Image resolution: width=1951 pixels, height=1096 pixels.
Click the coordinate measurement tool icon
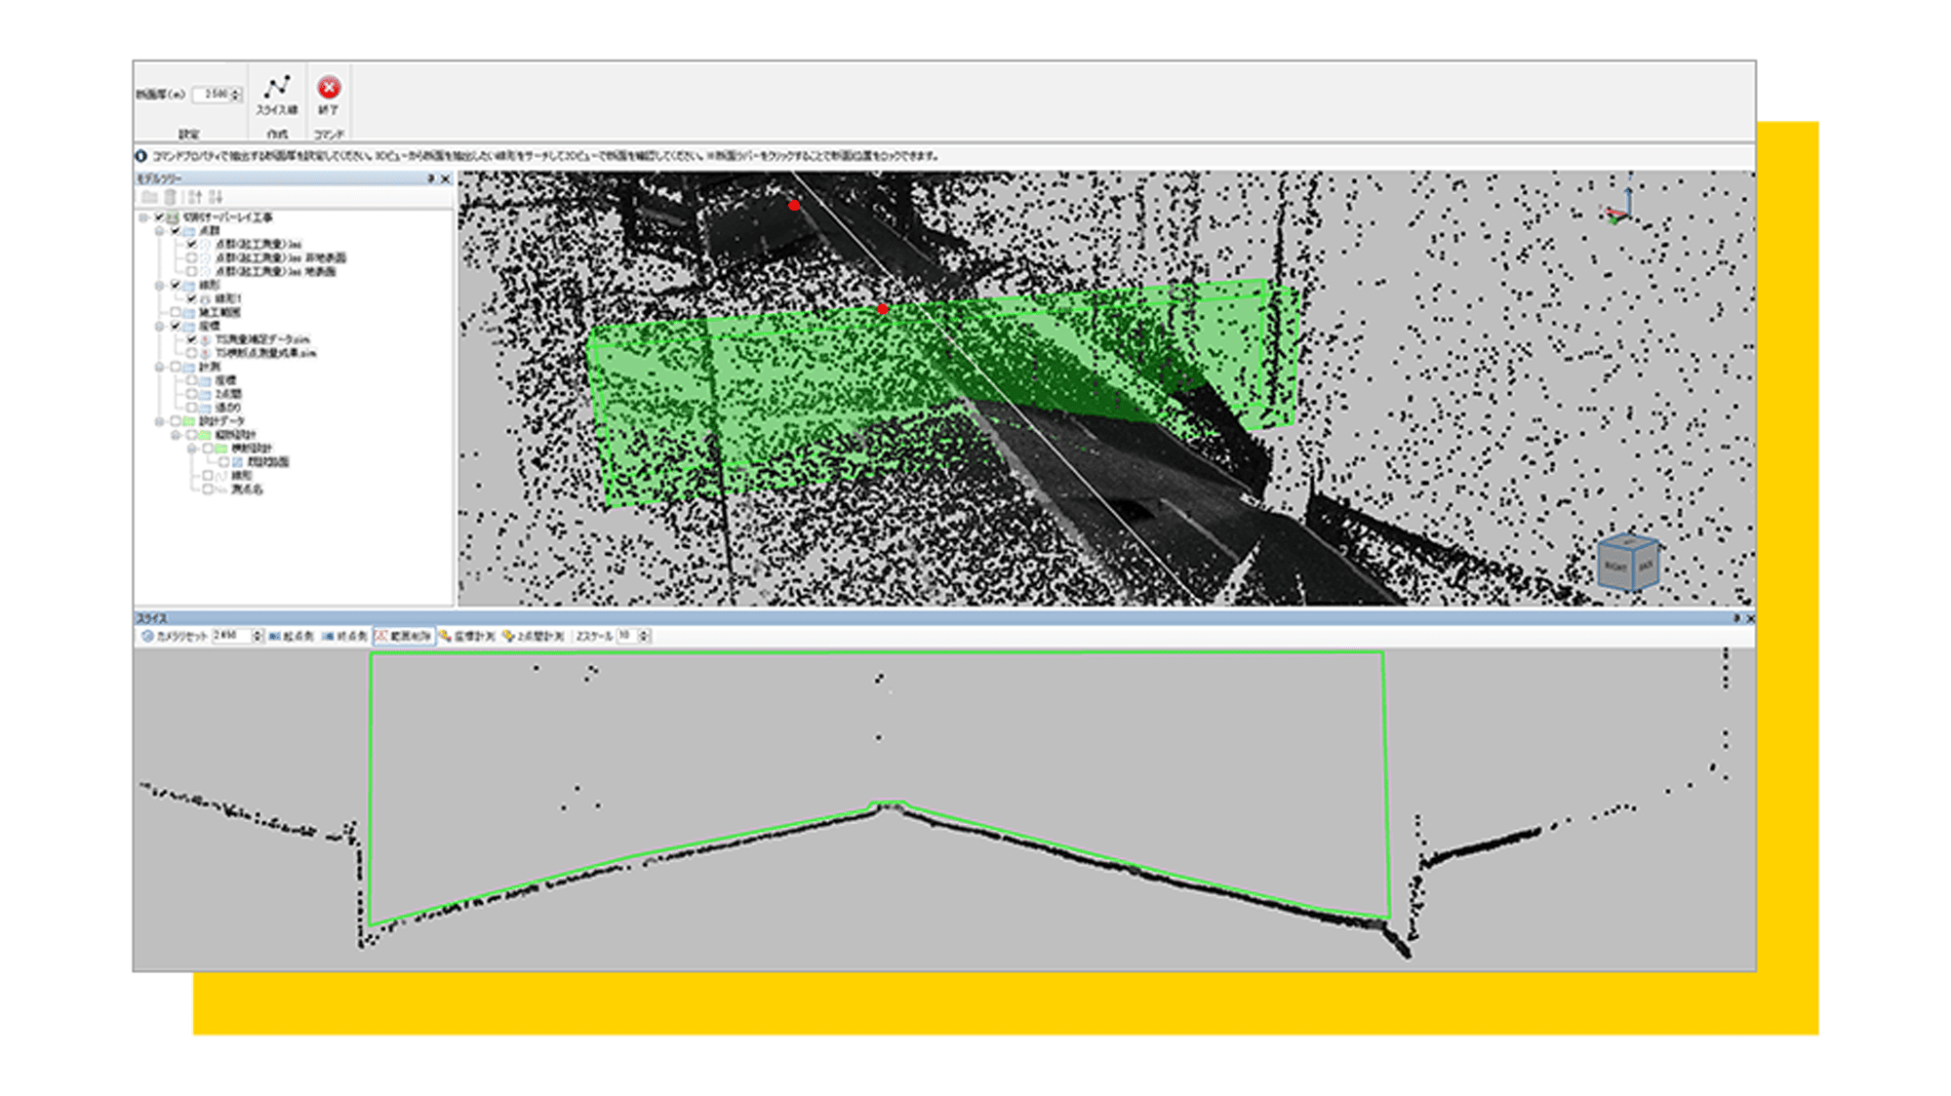point(446,636)
